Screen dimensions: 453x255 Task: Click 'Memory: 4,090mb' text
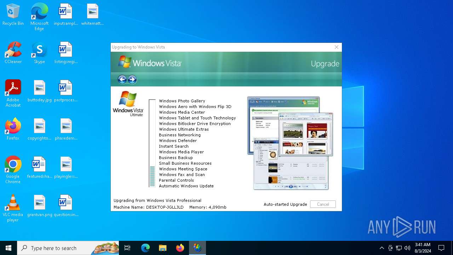click(208, 207)
